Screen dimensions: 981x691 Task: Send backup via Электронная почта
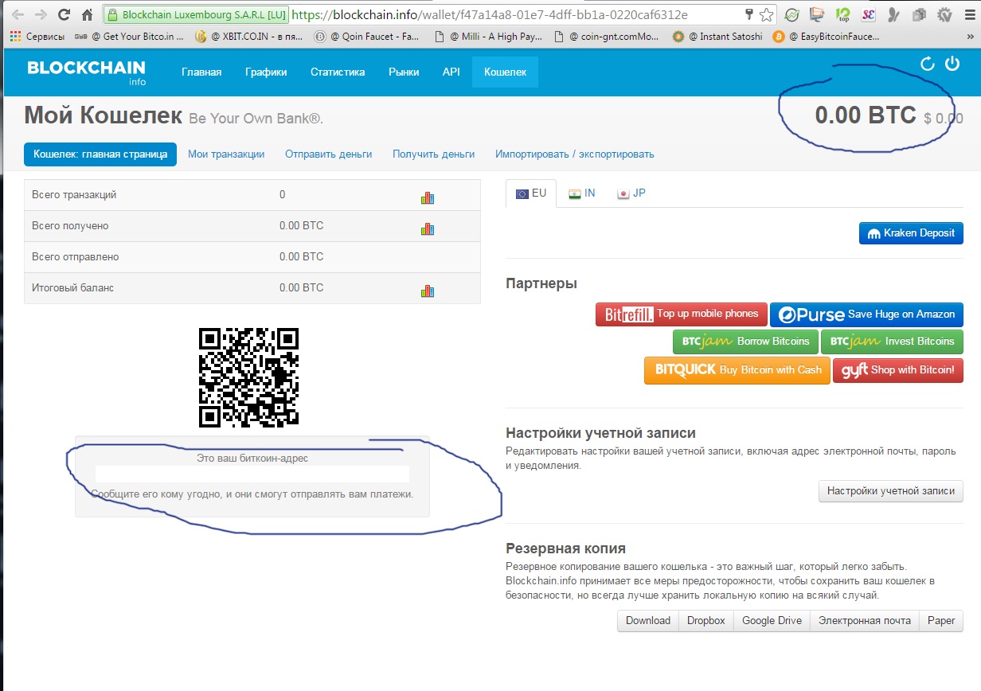point(864,621)
